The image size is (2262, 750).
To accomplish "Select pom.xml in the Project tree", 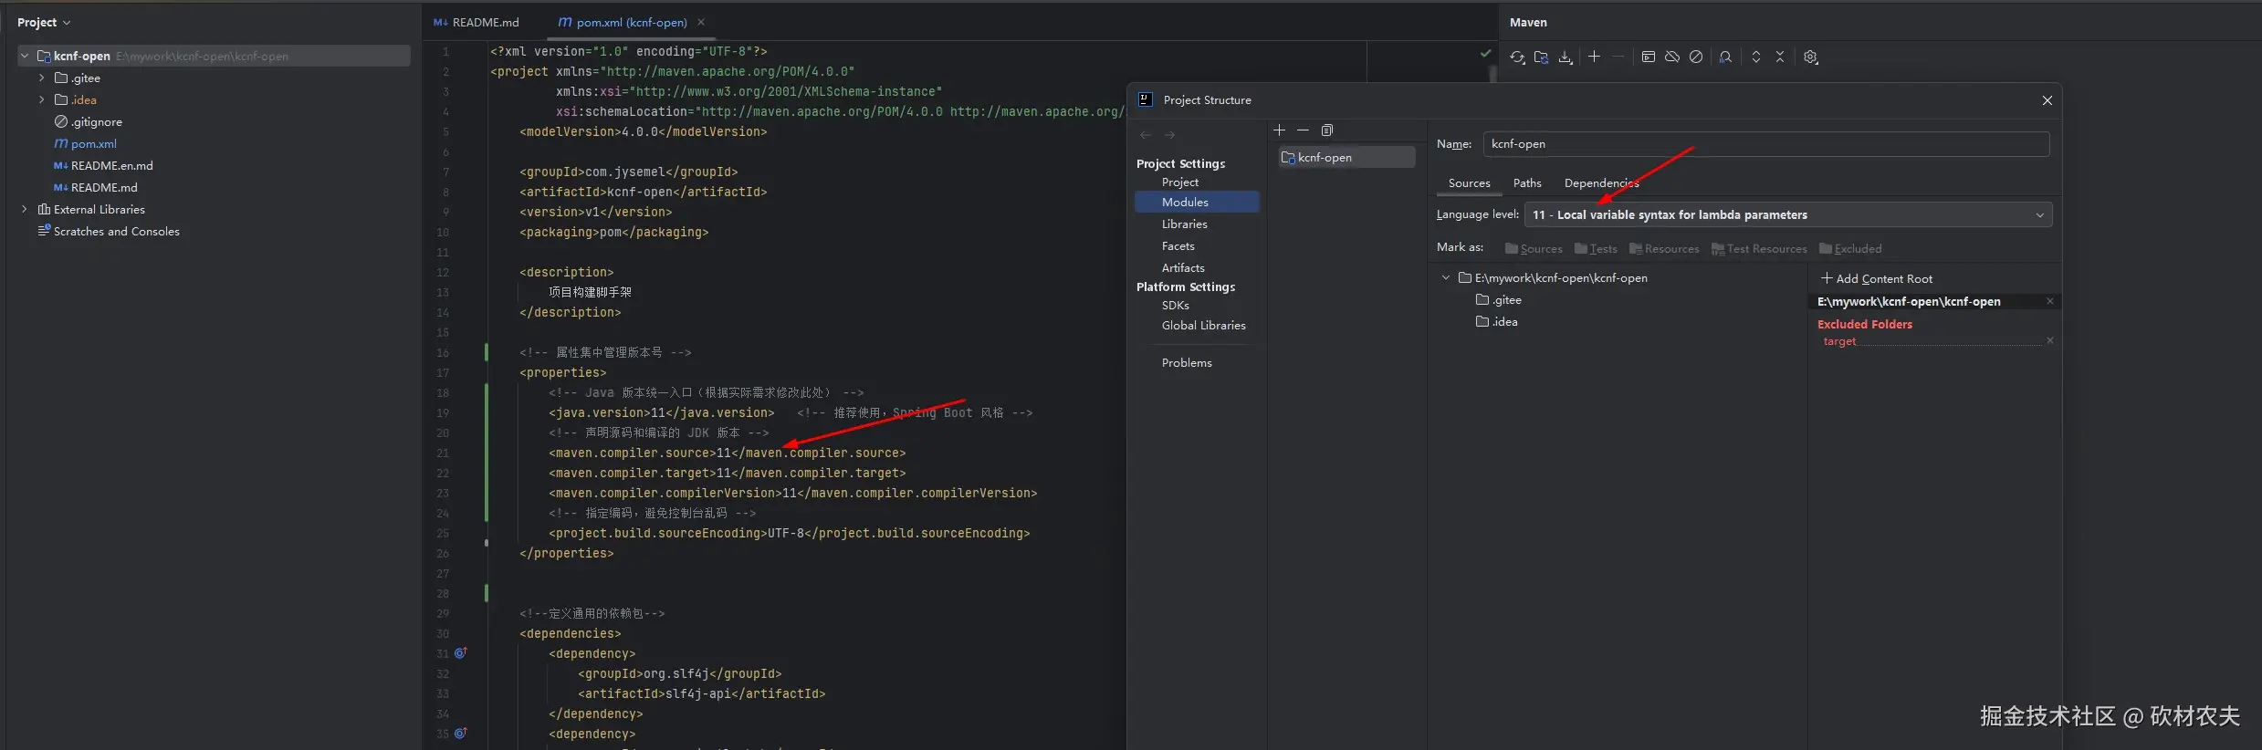I will point(93,144).
